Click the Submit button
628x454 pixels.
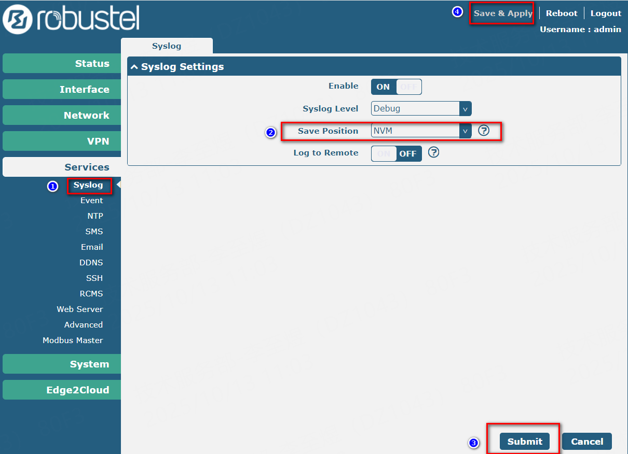524,442
